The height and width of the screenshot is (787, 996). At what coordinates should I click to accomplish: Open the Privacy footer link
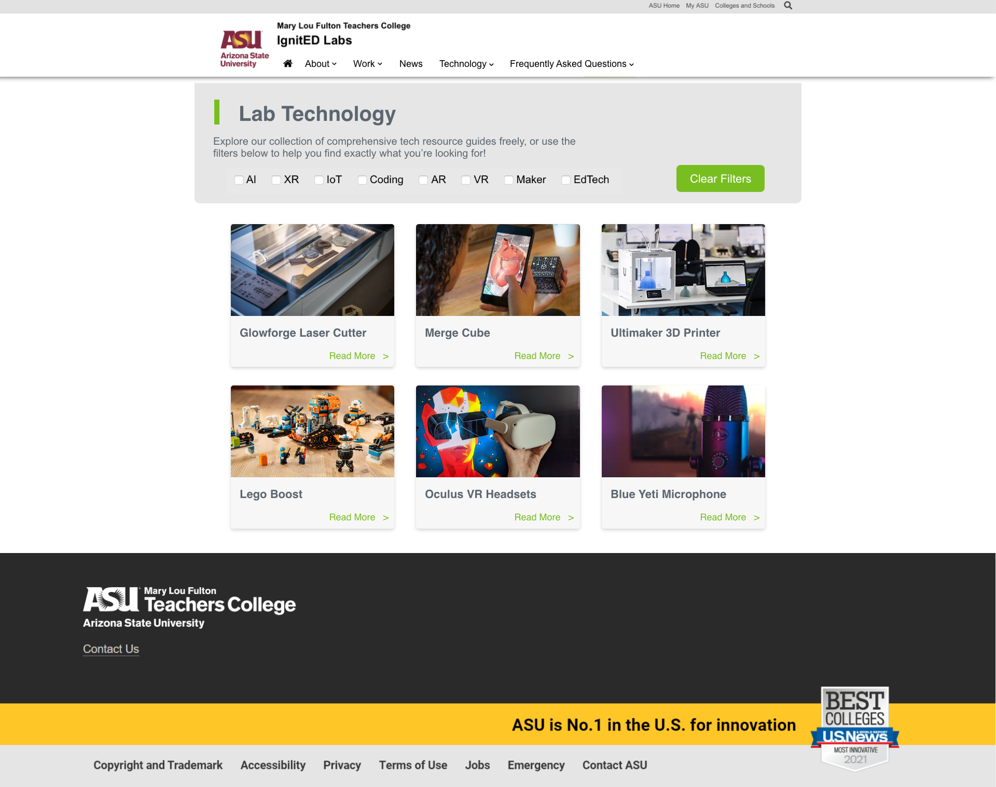point(342,765)
